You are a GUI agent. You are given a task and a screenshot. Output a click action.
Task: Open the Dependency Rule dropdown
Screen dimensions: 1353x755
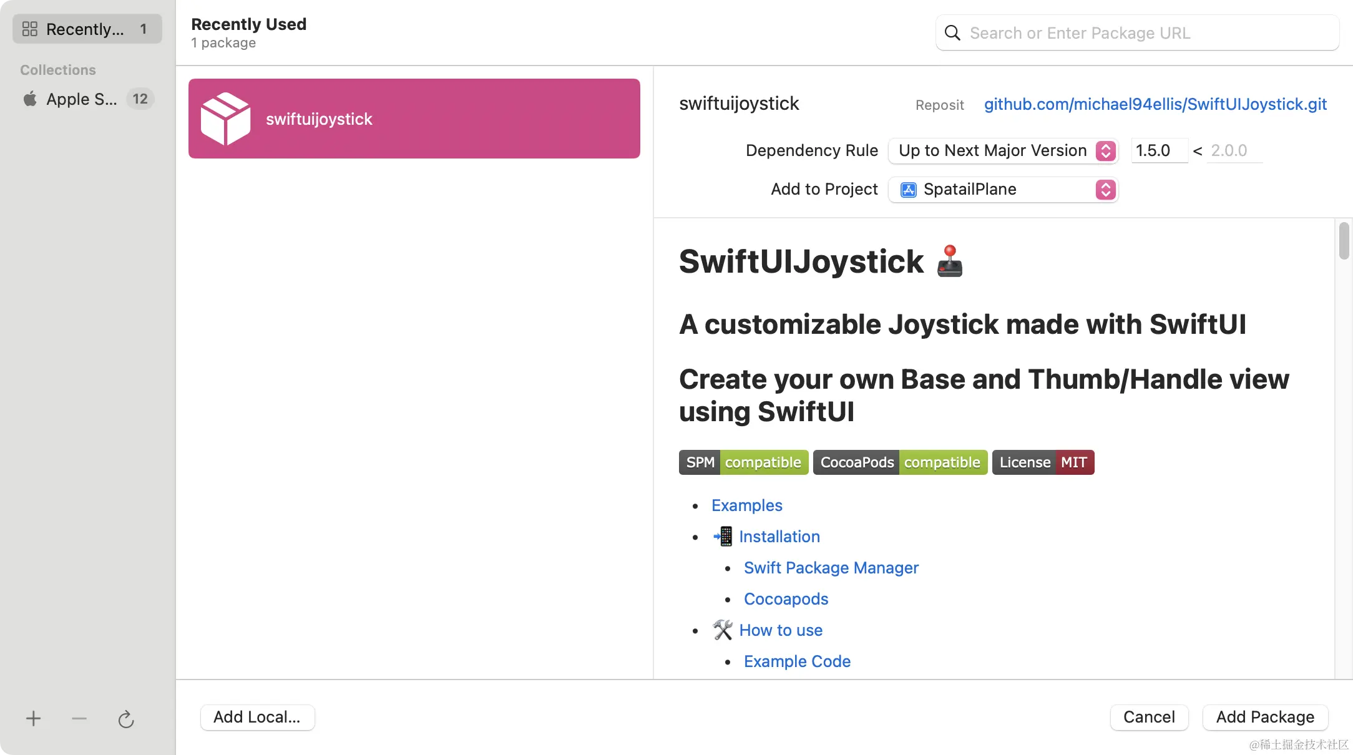[x=1003, y=151]
